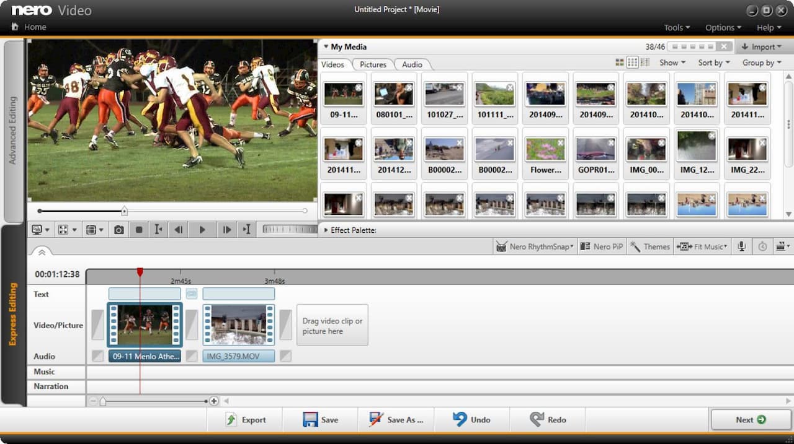
Task: Capture a snapshot with the camera icon
Action: click(119, 230)
